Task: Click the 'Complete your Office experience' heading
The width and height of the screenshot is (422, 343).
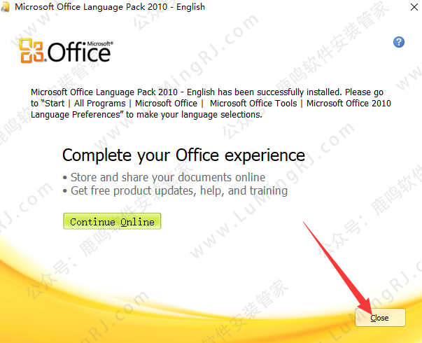Action: (x=183, y=155)
